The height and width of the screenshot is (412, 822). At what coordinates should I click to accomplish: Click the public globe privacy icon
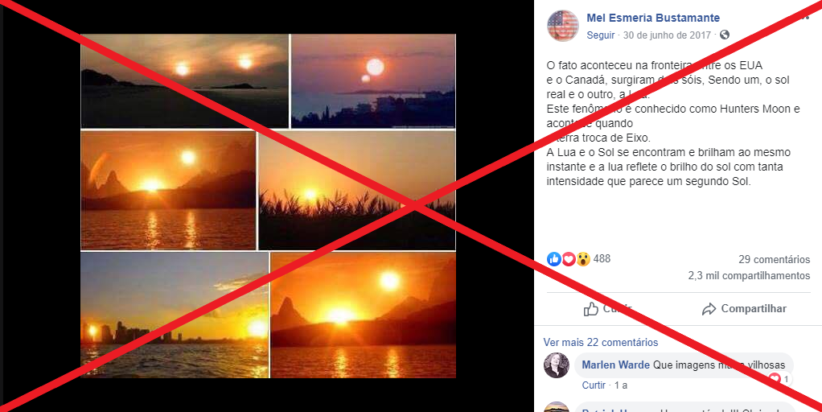[725, 35]
